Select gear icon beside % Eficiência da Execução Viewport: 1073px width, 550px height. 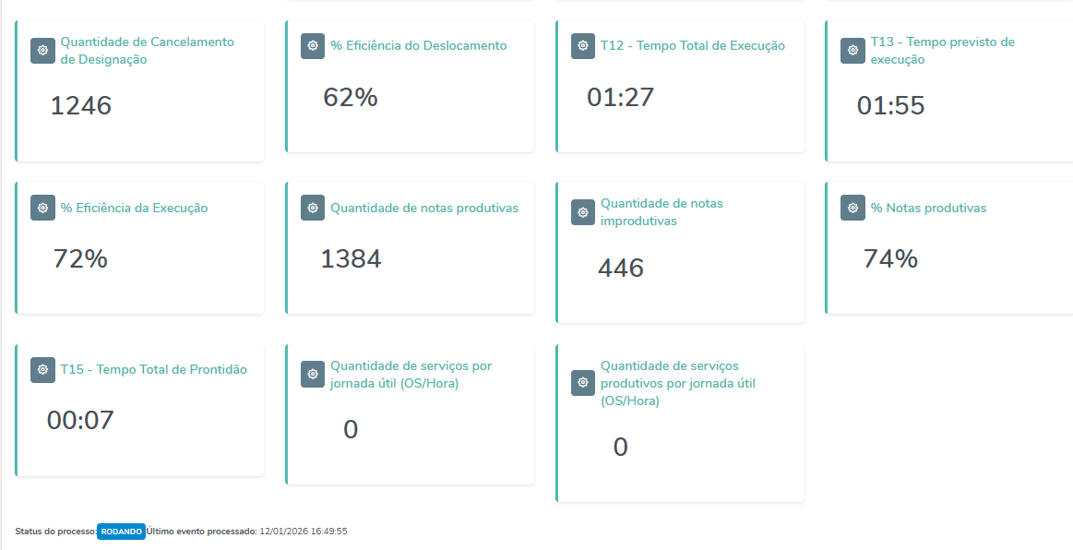pos(42,208)
